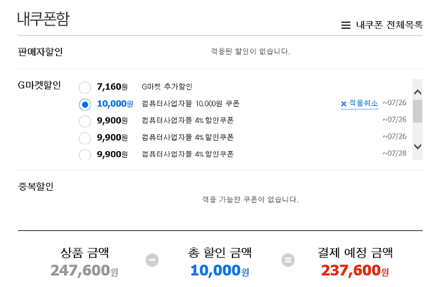Select the 7,160원 G마켓 추가할인 radio button
This screenshot has width=425, height=287.
[85, 87]
